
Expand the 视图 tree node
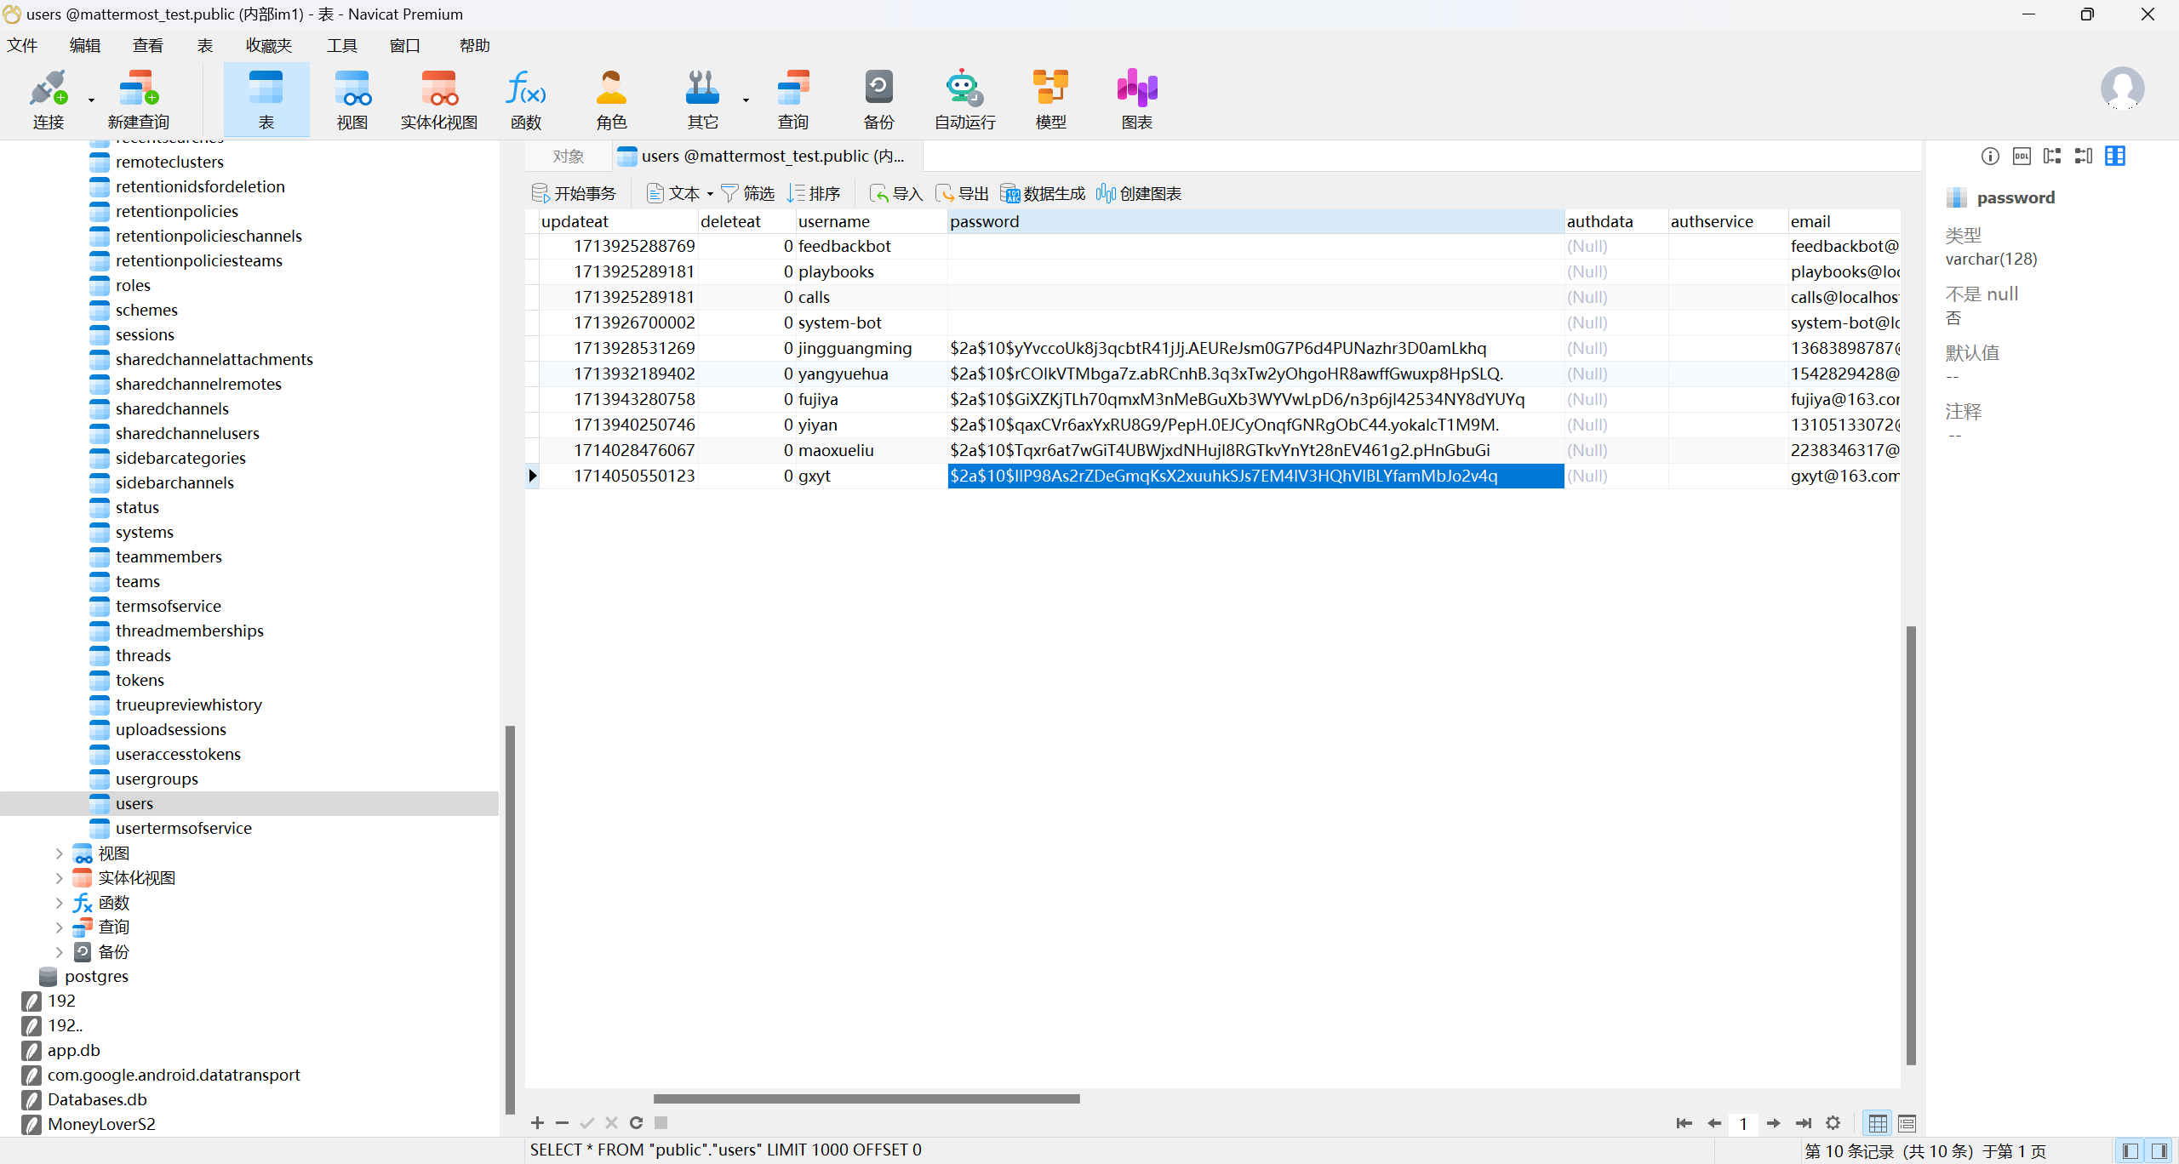[59, 853]
